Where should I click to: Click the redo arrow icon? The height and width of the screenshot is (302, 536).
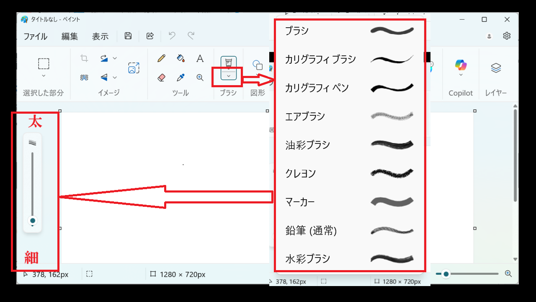(x=191, y=36)
